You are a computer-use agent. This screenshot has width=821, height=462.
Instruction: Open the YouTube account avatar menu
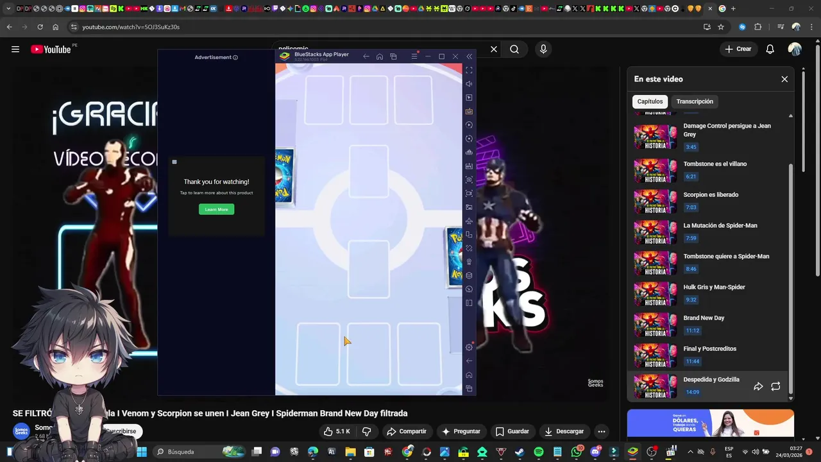pos(795,49)
